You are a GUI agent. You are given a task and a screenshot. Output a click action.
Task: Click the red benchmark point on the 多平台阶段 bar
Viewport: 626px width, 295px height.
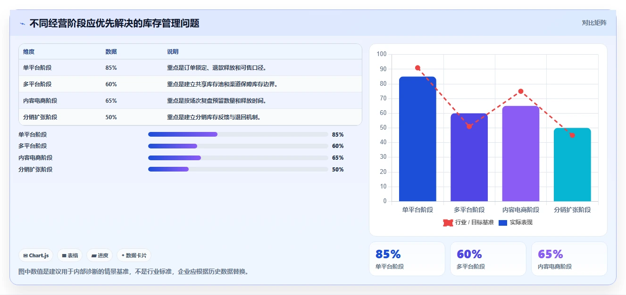click(469, 126)
